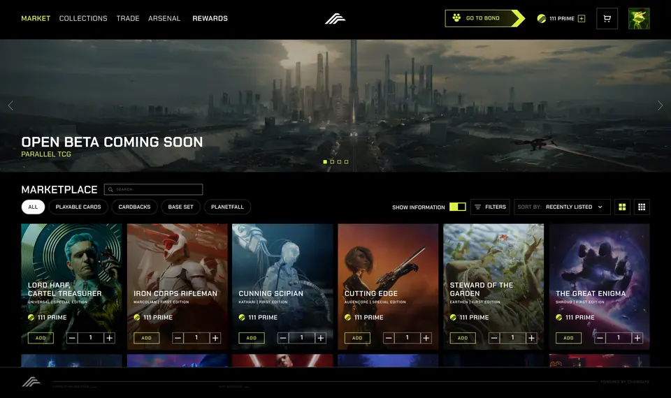Open the Filters panel
671x398 pixels.
490,207
